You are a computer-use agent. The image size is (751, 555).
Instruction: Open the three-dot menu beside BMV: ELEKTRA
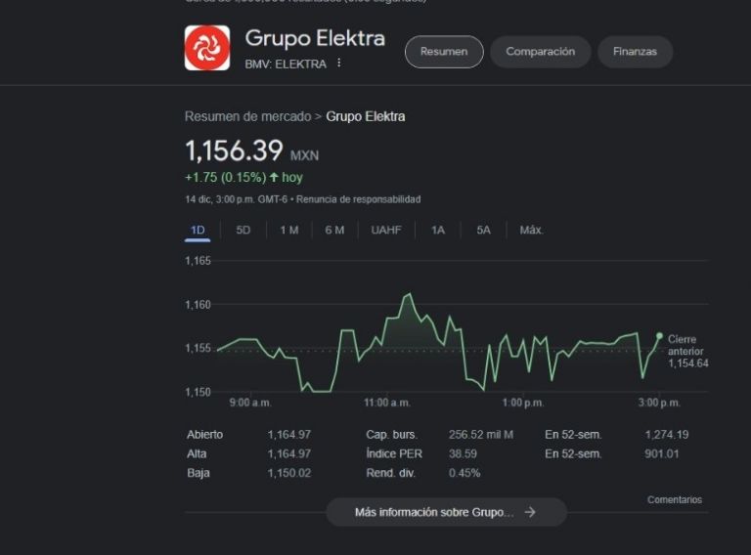tap(338, 64)
